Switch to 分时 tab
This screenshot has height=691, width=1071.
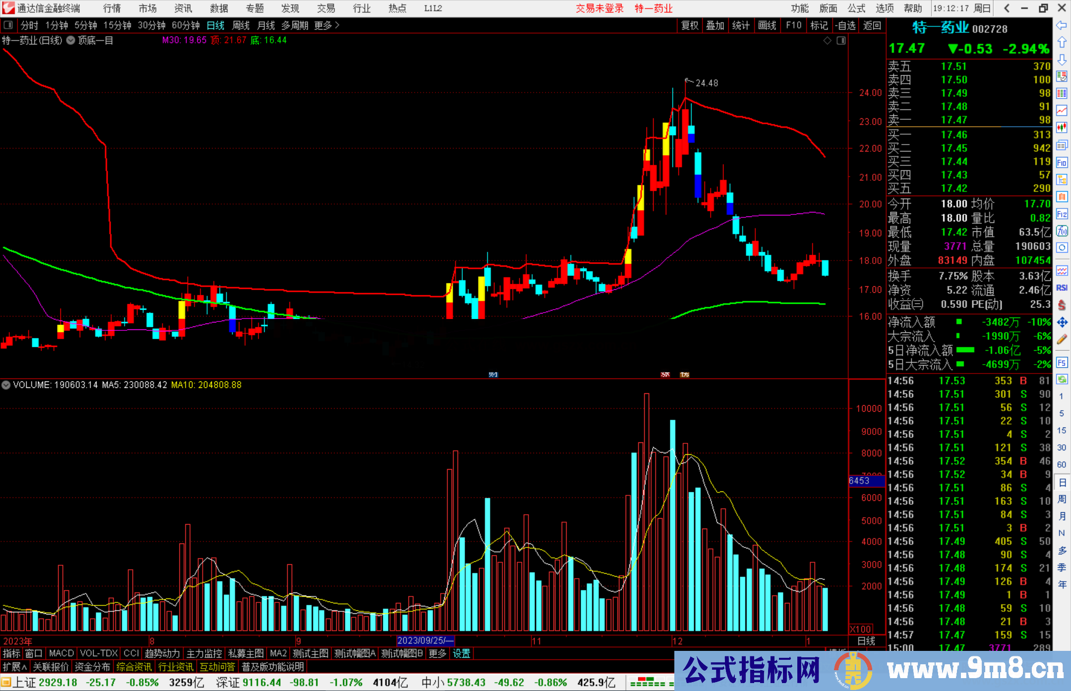point(29,25)
